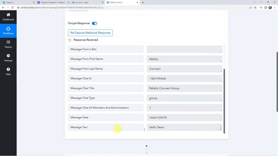Go back with browser back arrow
This screenshot has width=278, height=156.
[x=3, y=8]
